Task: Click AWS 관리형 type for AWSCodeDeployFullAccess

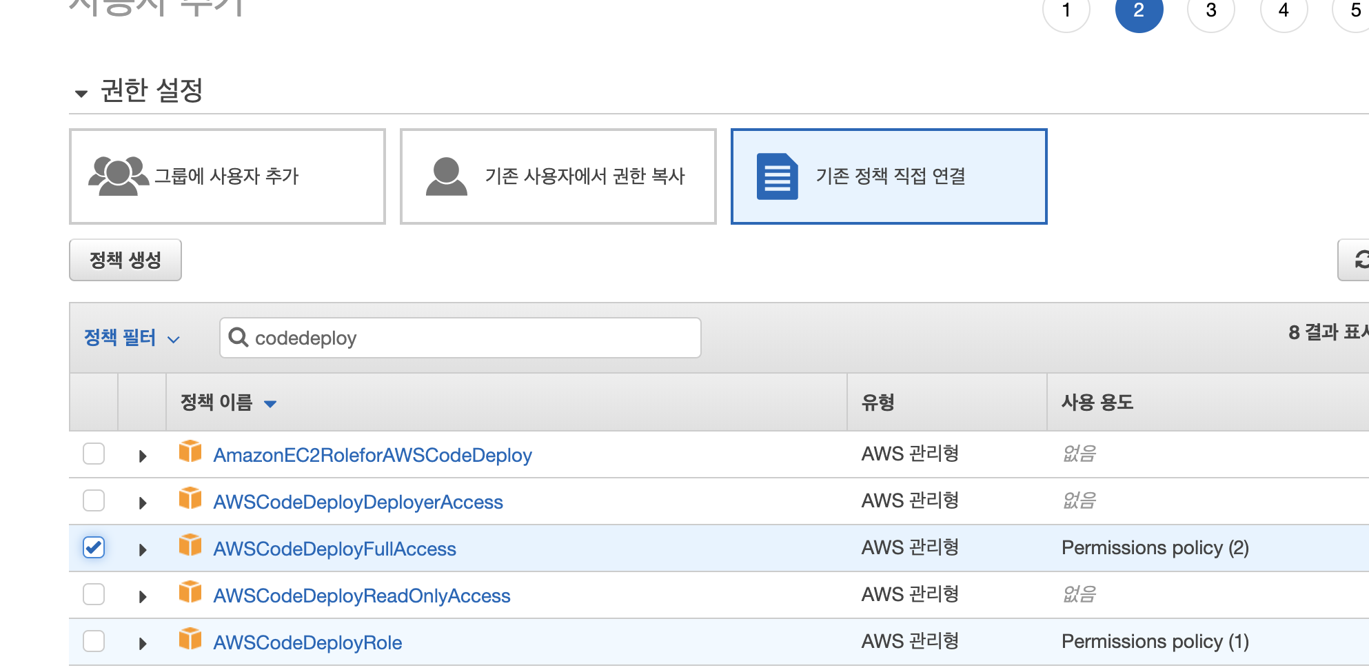Action: point(910,547)
